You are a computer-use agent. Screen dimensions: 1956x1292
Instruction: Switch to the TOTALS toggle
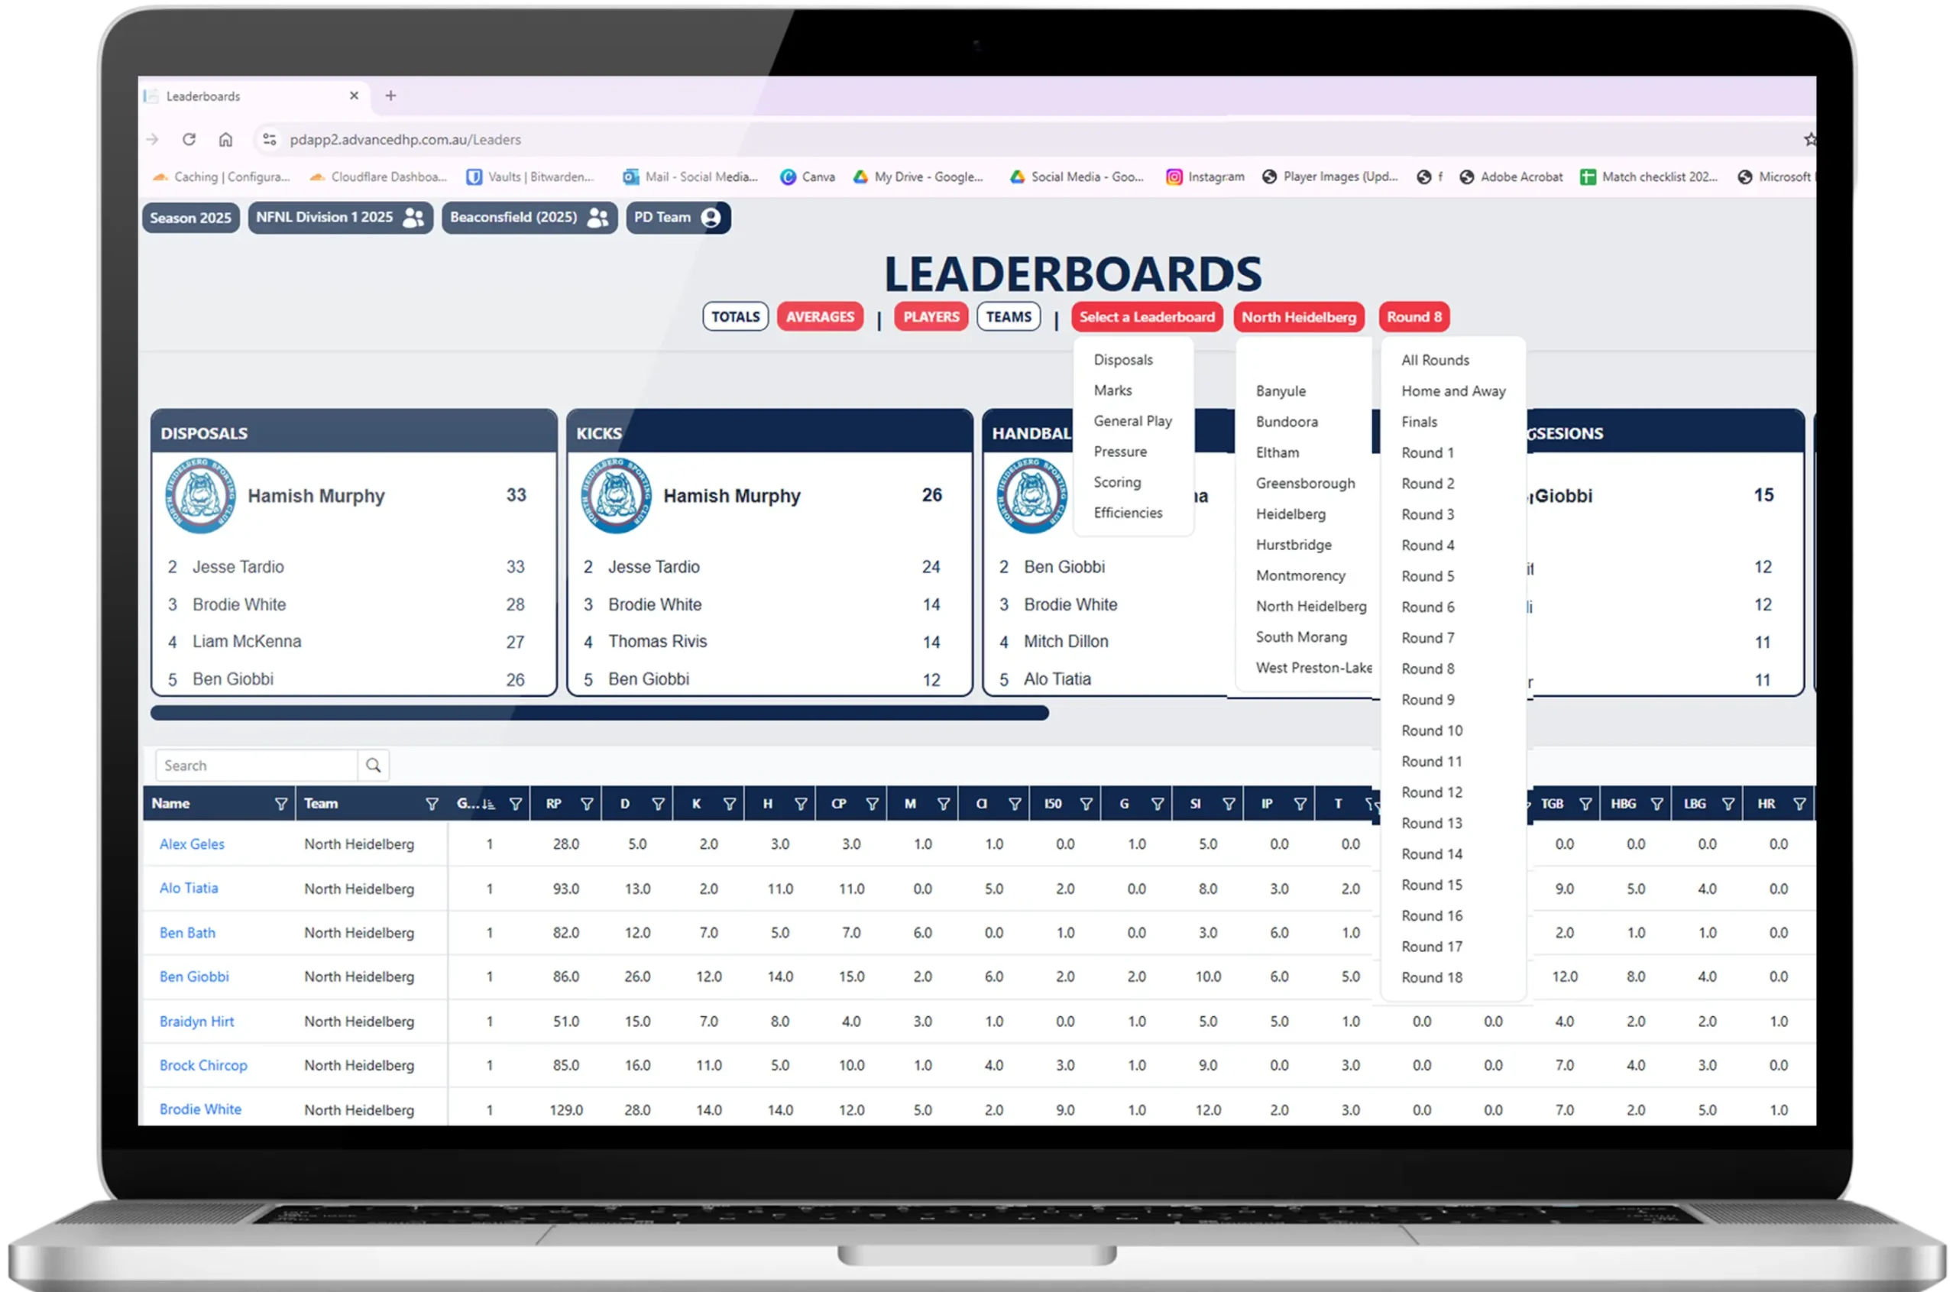click(x=735, y=317)
